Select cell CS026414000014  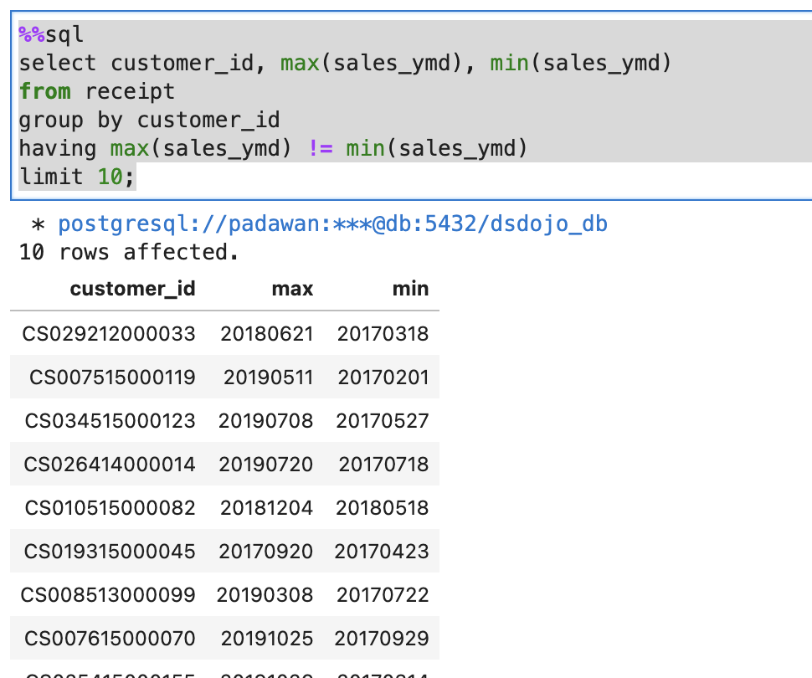110,464
